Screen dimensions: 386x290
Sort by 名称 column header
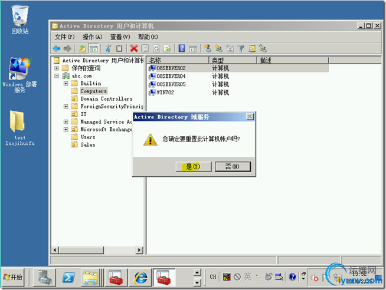(x=178, y=60)
